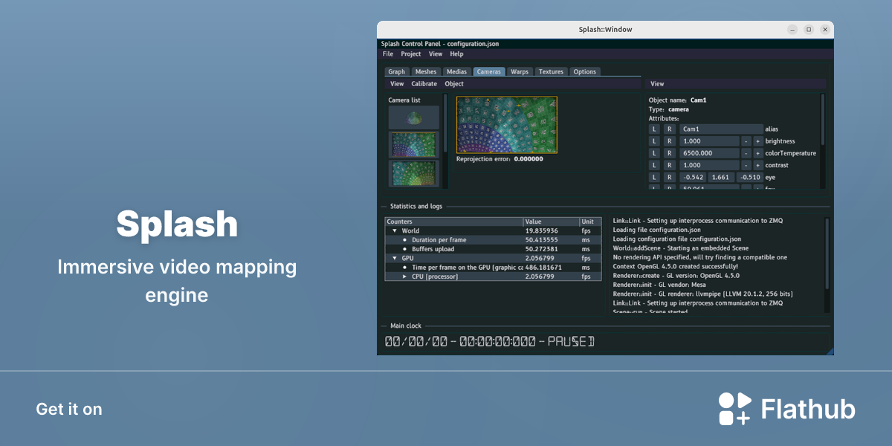The height and width of the screenshot is (446, 892).
Task: Decrease brightness with the minus button
Action: [x=746, y=141]
